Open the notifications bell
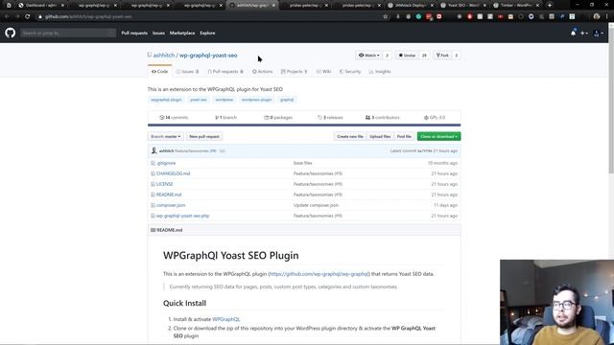 click(574, 34)
